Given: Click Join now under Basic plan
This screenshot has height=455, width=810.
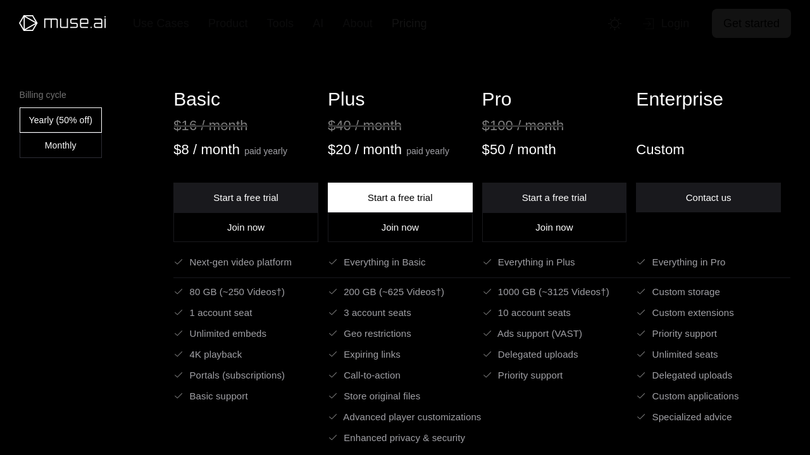Looking at the screenshot, I should pyautogui.click(x=246, y=227).
